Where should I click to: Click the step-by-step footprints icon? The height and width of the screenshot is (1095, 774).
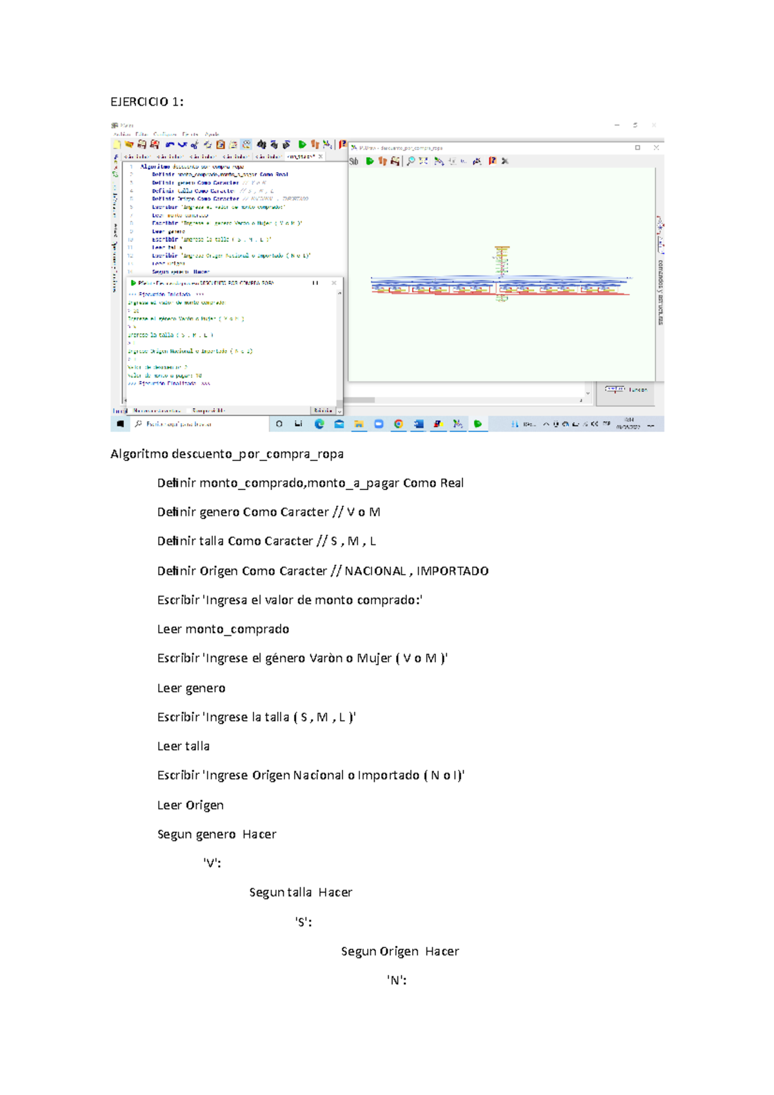[315, 144]
